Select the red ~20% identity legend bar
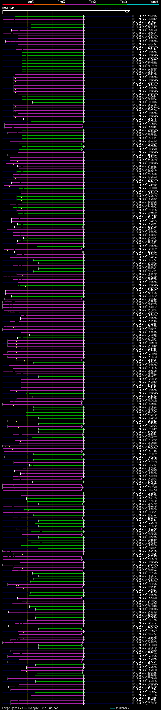The image size is (161, 710). [x=18, y=5]
